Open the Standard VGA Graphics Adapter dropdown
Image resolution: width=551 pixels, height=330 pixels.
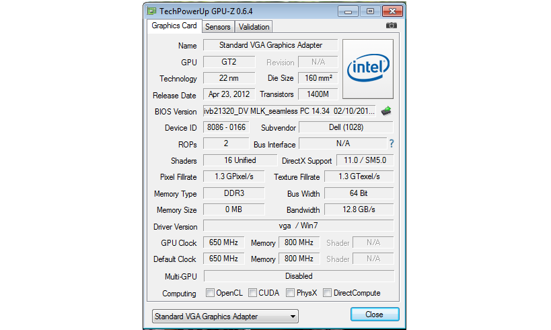[x=224, y=316]
